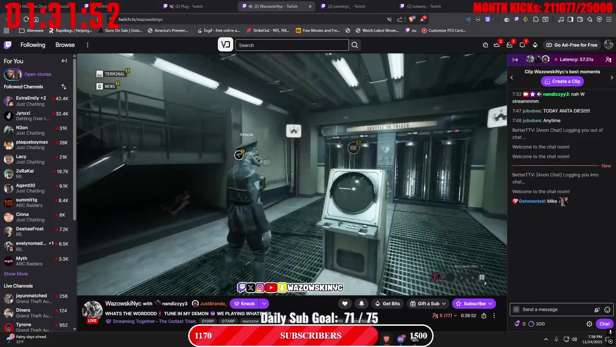Open Brave Wallet icon in toolbar

580,19
